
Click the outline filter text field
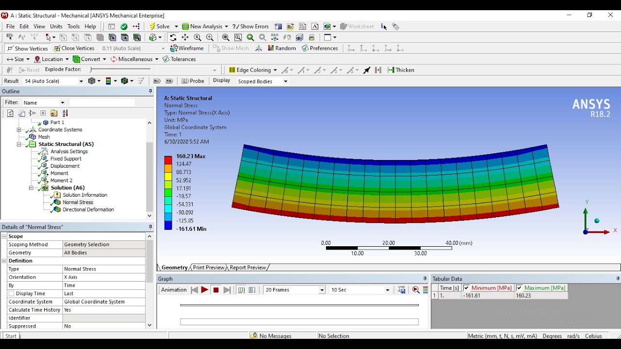click(x=102, y=102)
